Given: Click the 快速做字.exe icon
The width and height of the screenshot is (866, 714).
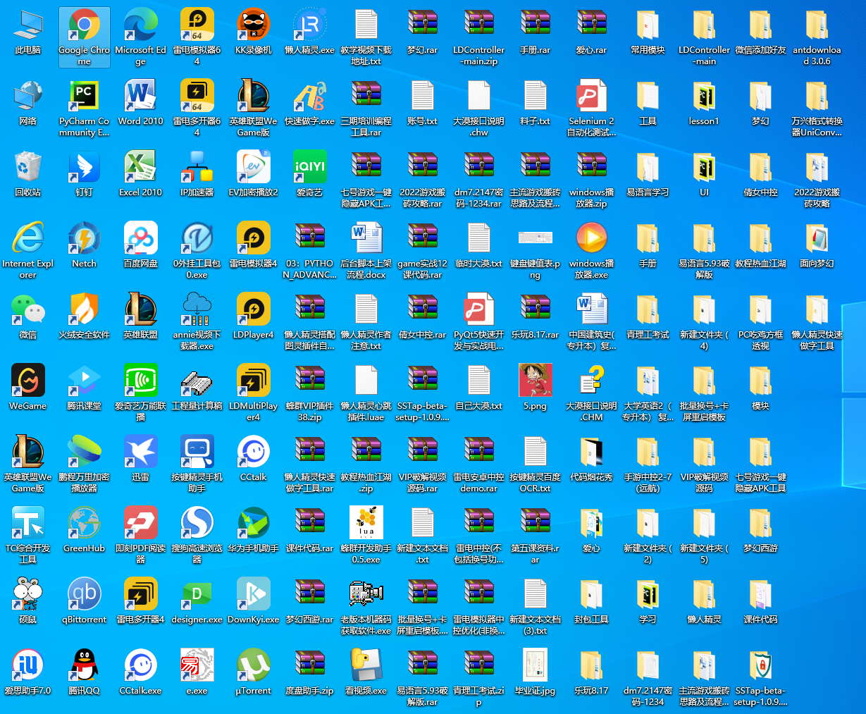Looking at the screenshot, I should point(310,104).
